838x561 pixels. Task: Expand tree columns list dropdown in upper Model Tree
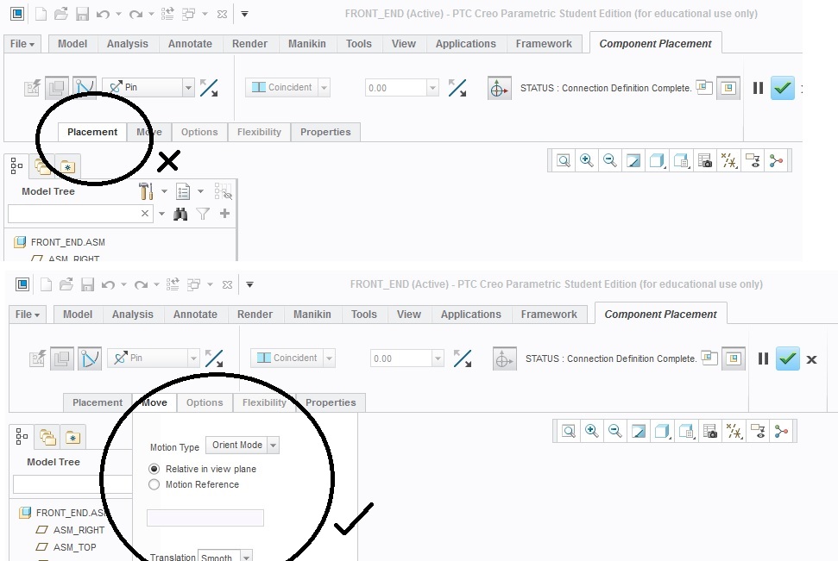[200, 191]
